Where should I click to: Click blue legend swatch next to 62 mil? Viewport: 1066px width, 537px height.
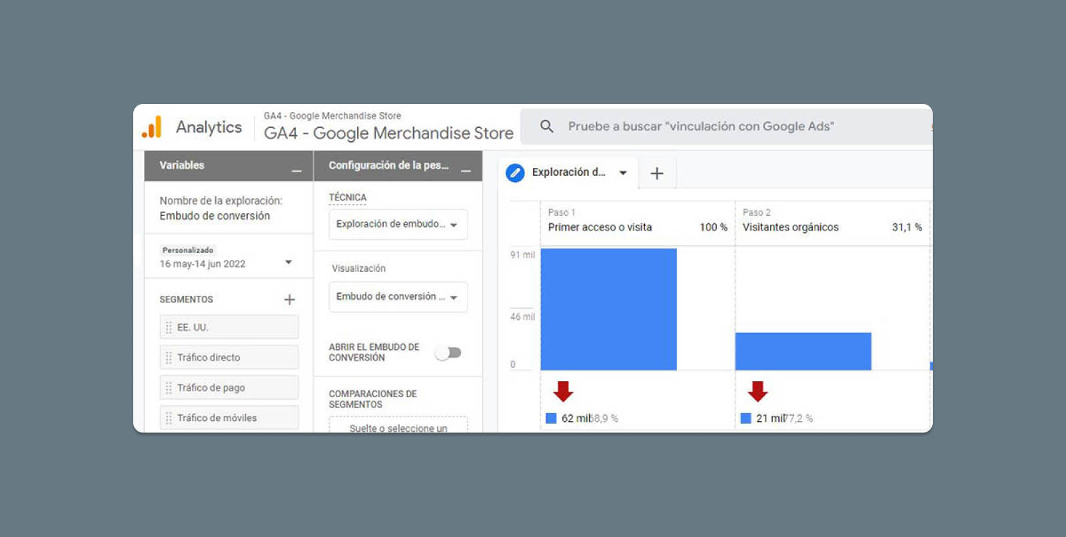pyautogui.click(x=551, y=418)
